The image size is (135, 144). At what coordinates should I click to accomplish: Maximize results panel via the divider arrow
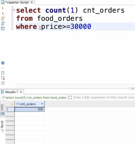[x=132, y=88]
